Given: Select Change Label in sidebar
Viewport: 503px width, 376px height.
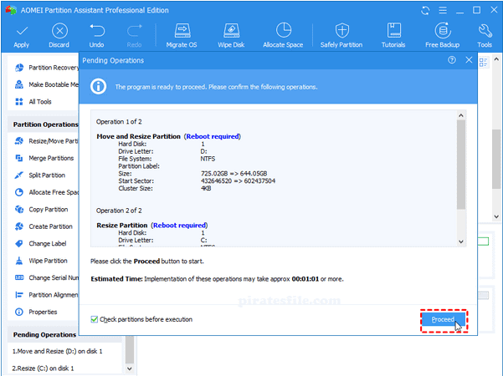Looking at the screenshot, I should point(40,243).
